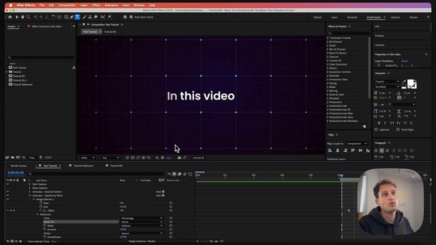436x245 pixels.
Task: Collapse the Advanced property group
Action: (x=37, y=214)
